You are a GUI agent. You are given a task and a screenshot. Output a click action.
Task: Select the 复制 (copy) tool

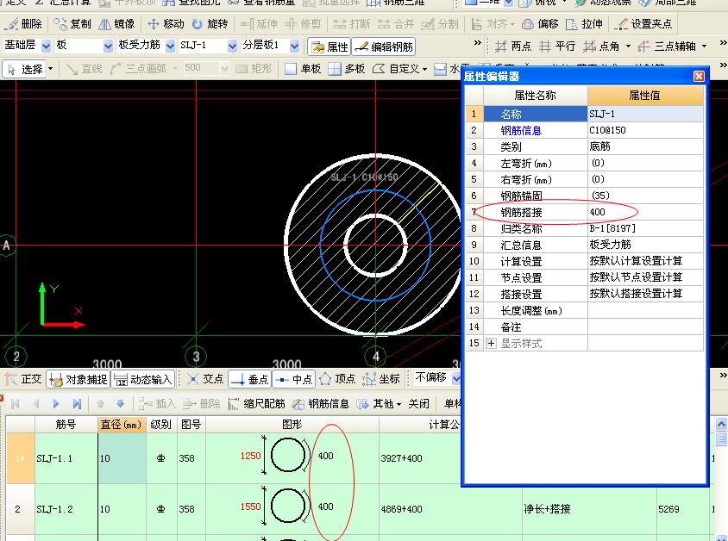tap(72, 23)
